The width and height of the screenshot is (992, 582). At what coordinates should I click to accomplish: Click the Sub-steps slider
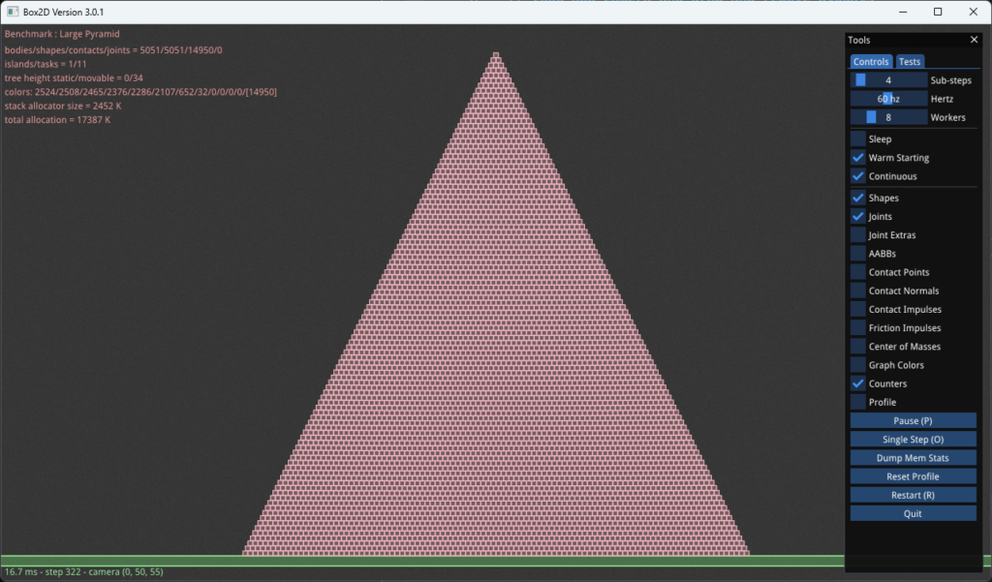[x=888, y=80]
